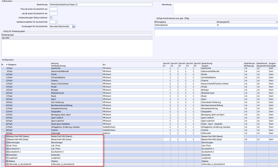Screen dimensions: 278x167
Task: Select the Werkrealschule Bildungsgang row
Action: 185,25
